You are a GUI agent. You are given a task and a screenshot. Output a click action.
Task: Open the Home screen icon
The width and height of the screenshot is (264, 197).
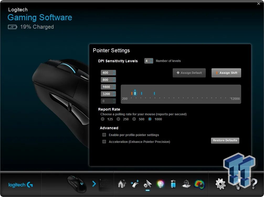tap(122, 184)
